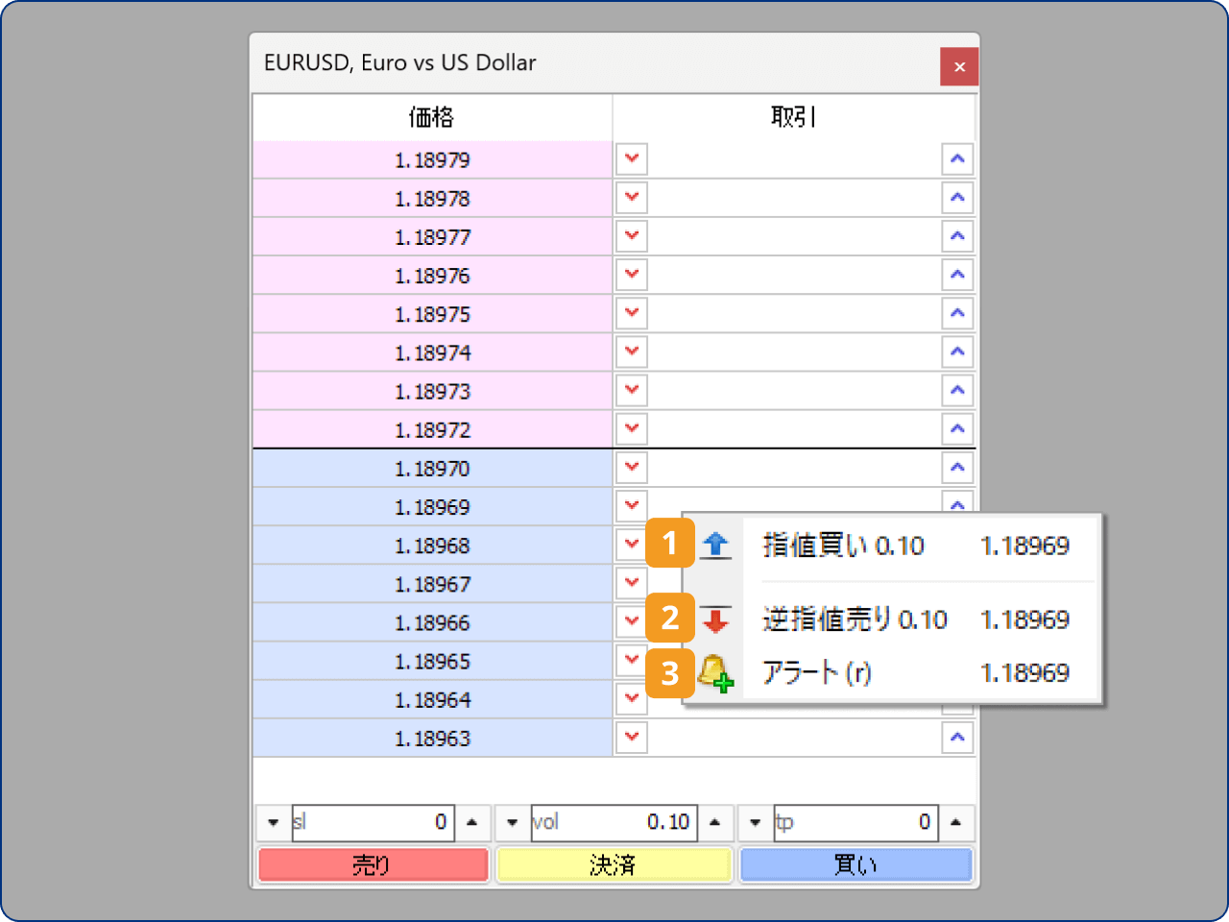Select the アラート (r) context menu entry

click(x=816, y=673)
